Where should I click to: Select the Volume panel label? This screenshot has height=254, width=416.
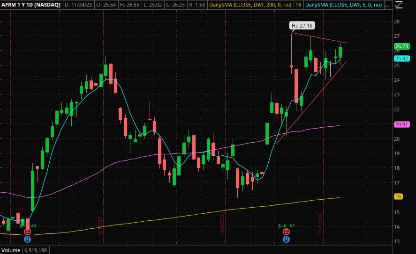coord(11,250)
